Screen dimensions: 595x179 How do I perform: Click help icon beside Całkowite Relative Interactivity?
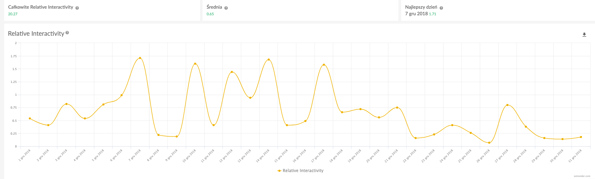click(x=77, y=8)
